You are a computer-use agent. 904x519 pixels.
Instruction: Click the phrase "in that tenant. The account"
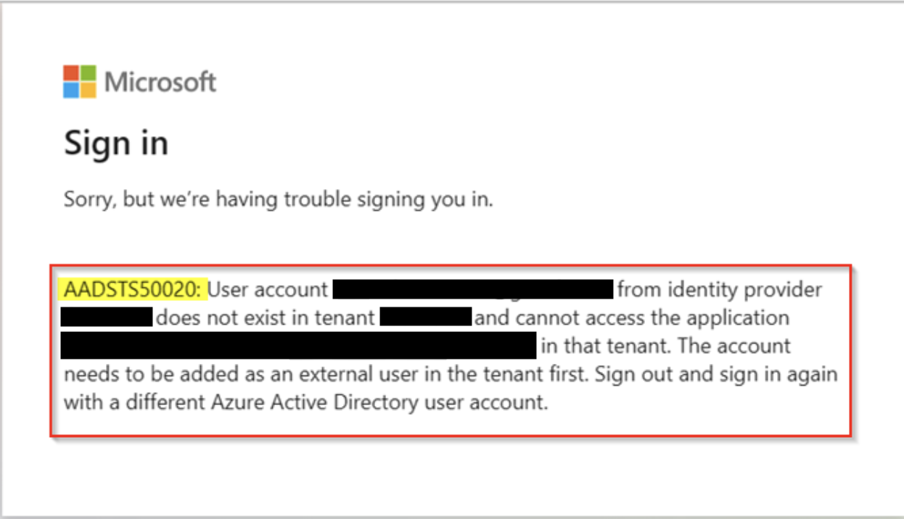[665, 346]
